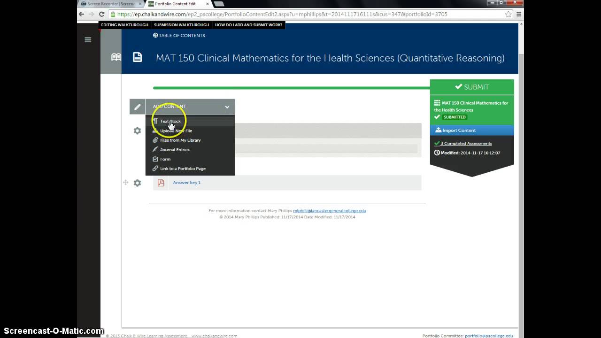Viewport: 601px width, 338px height.
Task: Bookmark the page with the star icon
Action: click(x=508, y=14)
